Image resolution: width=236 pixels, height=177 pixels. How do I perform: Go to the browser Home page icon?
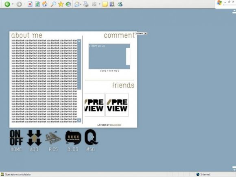click(45, 4)
